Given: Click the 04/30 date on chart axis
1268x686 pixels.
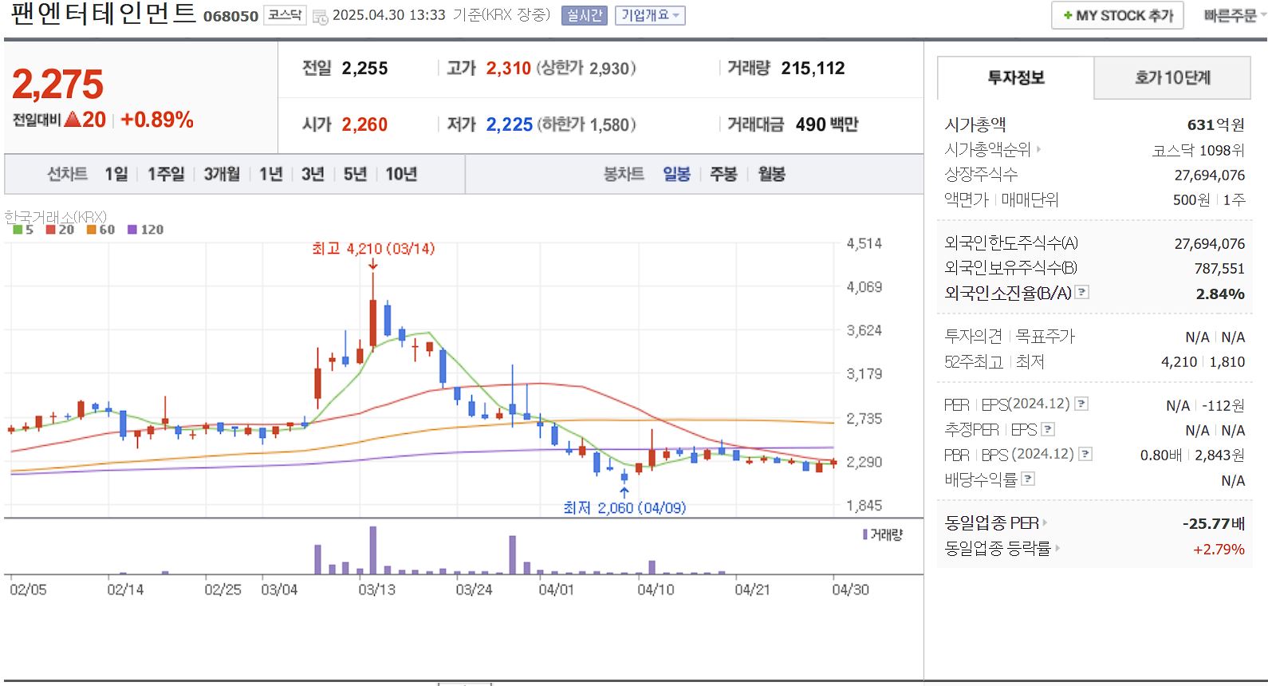Looking at the screenshot, I should (x=850, y=589).
